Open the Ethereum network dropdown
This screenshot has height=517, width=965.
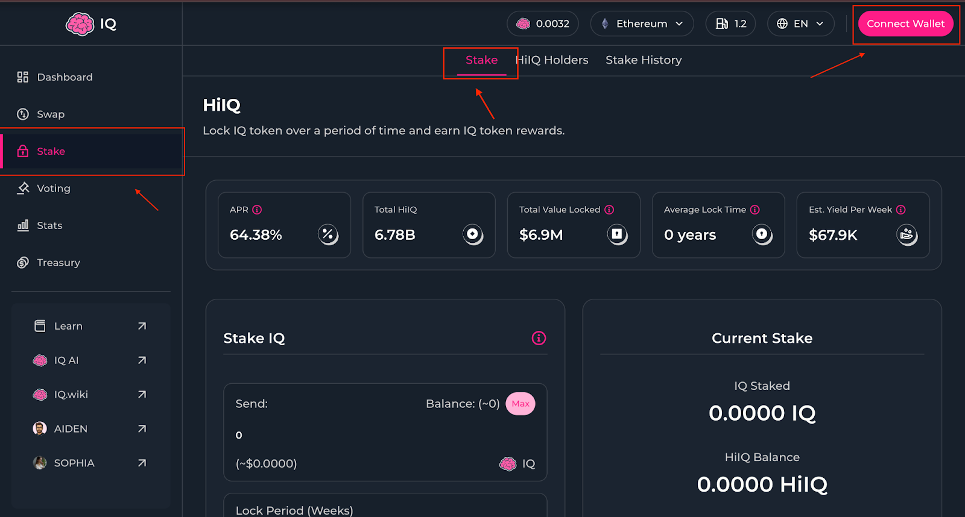point(642,23)
